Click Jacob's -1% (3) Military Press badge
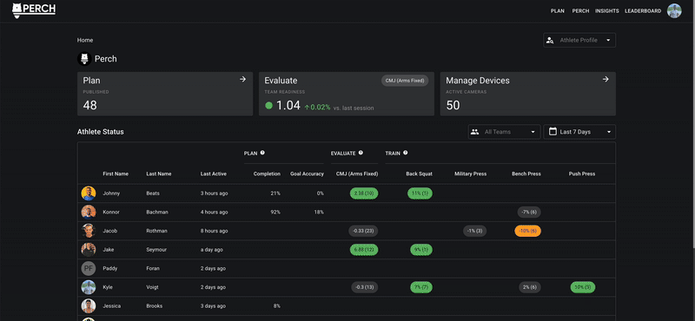695x321 pixels. point(474,231)
